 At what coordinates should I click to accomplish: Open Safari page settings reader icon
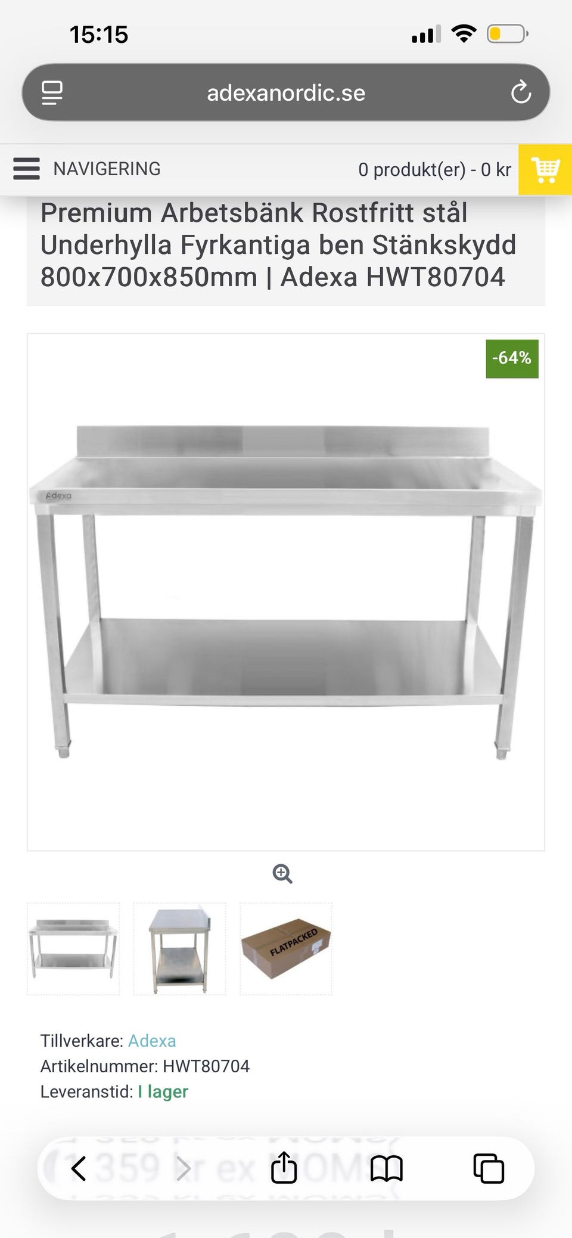[x=52, y=92]
